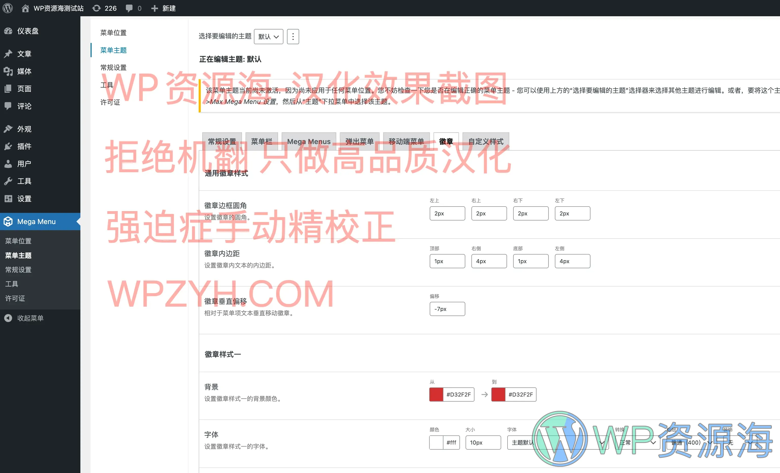This screenshot has height=473, width=780.
Task: Click the 底部 padding field
Action: point(530,261)
